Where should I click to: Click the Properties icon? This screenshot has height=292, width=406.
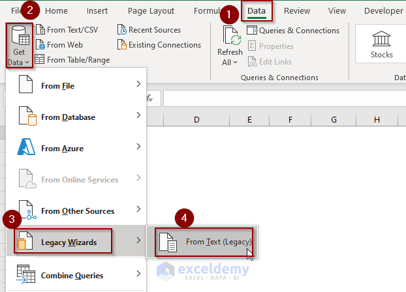tap(252, 46)
